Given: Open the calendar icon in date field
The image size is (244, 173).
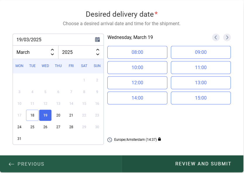Looking at the screenshot, I should pos(97,40).
